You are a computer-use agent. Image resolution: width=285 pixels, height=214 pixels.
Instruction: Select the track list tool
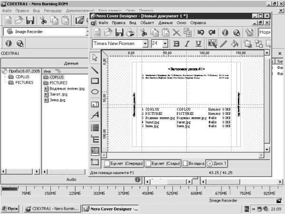pyautogui.click(x=95, y=128)
